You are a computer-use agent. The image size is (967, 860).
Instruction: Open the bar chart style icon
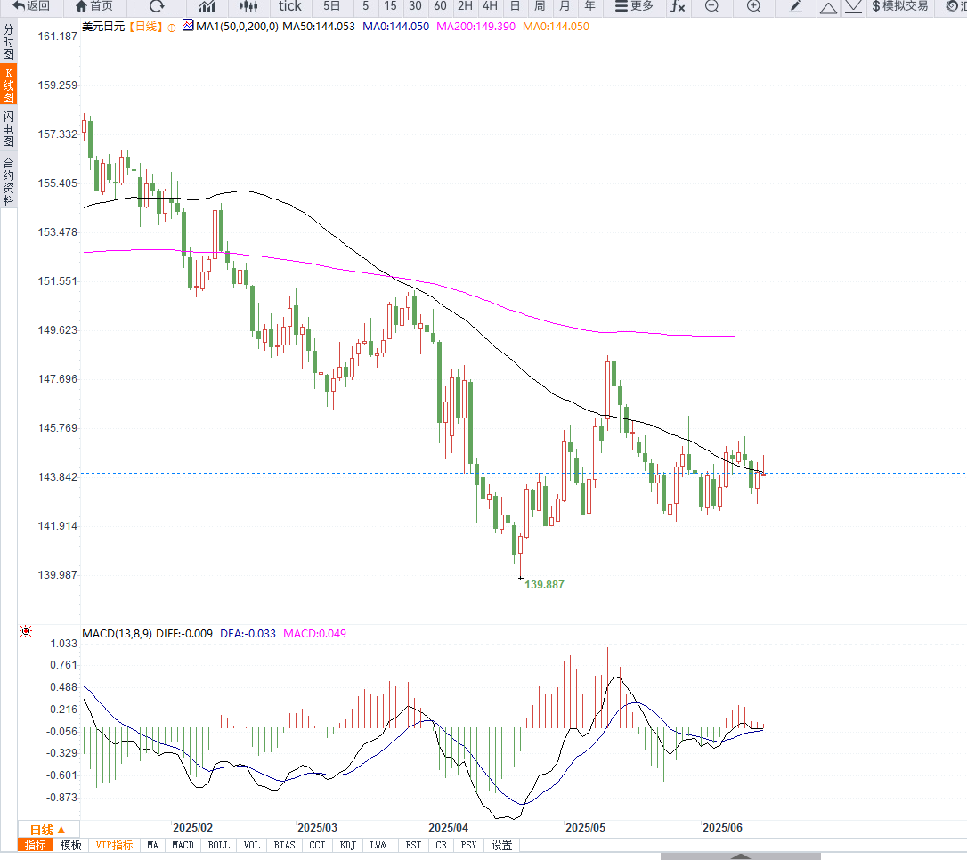(207, 7)
